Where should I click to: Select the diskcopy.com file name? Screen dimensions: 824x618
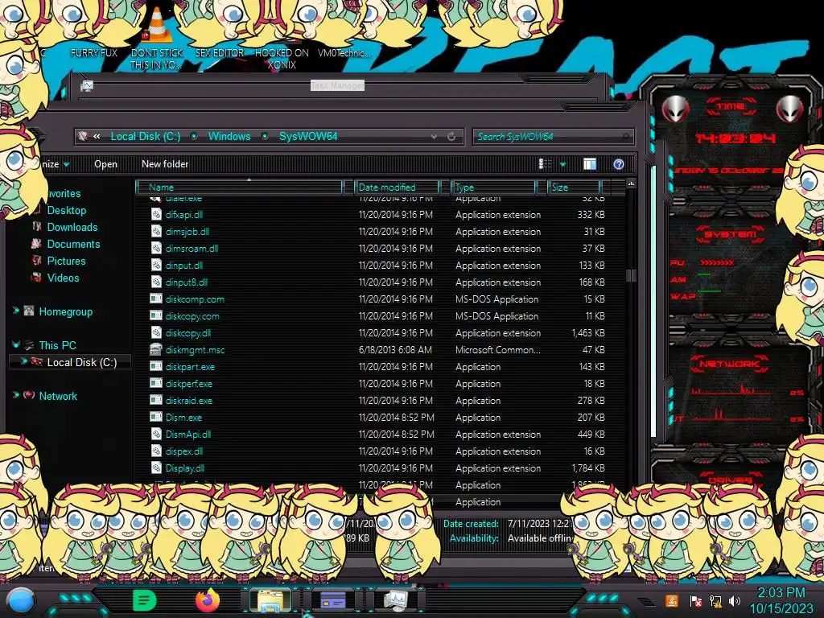click(x=192, y=315)
